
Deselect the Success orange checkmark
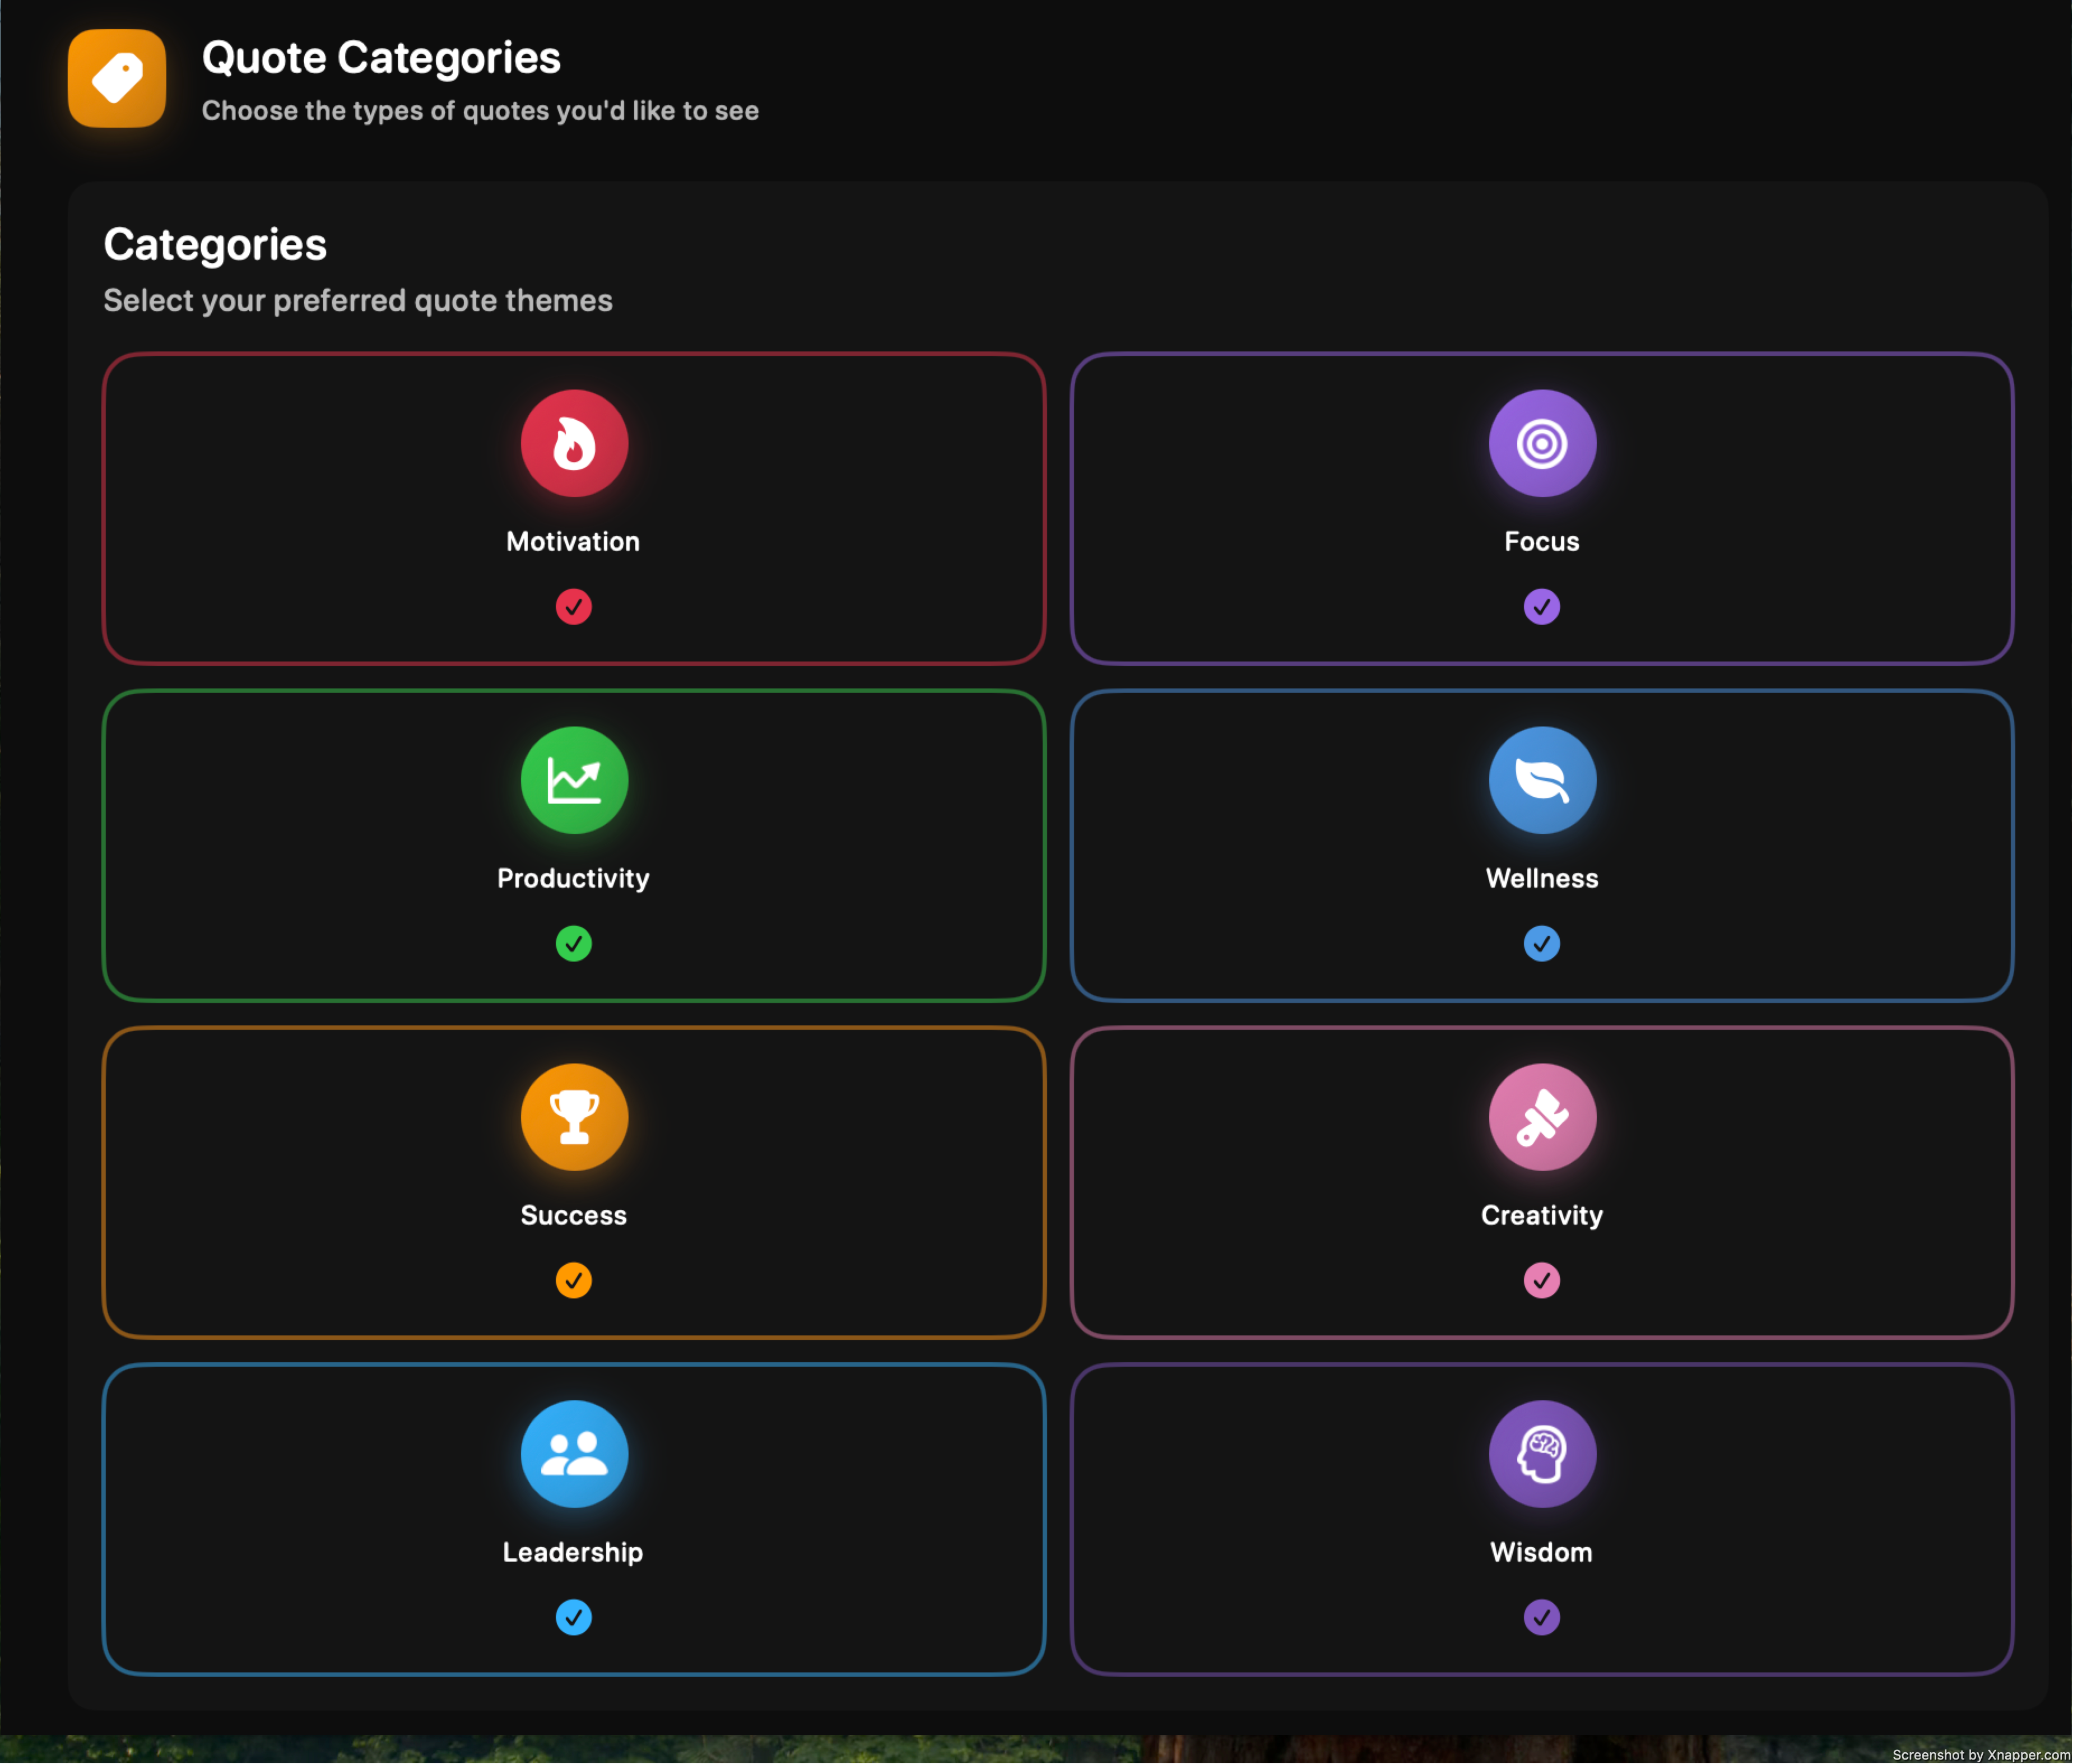[x=573, y=1280]
